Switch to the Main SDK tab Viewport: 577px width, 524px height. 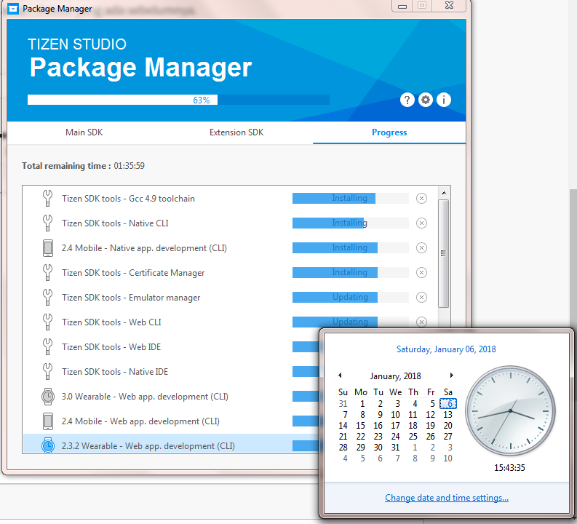click(84, 132)
